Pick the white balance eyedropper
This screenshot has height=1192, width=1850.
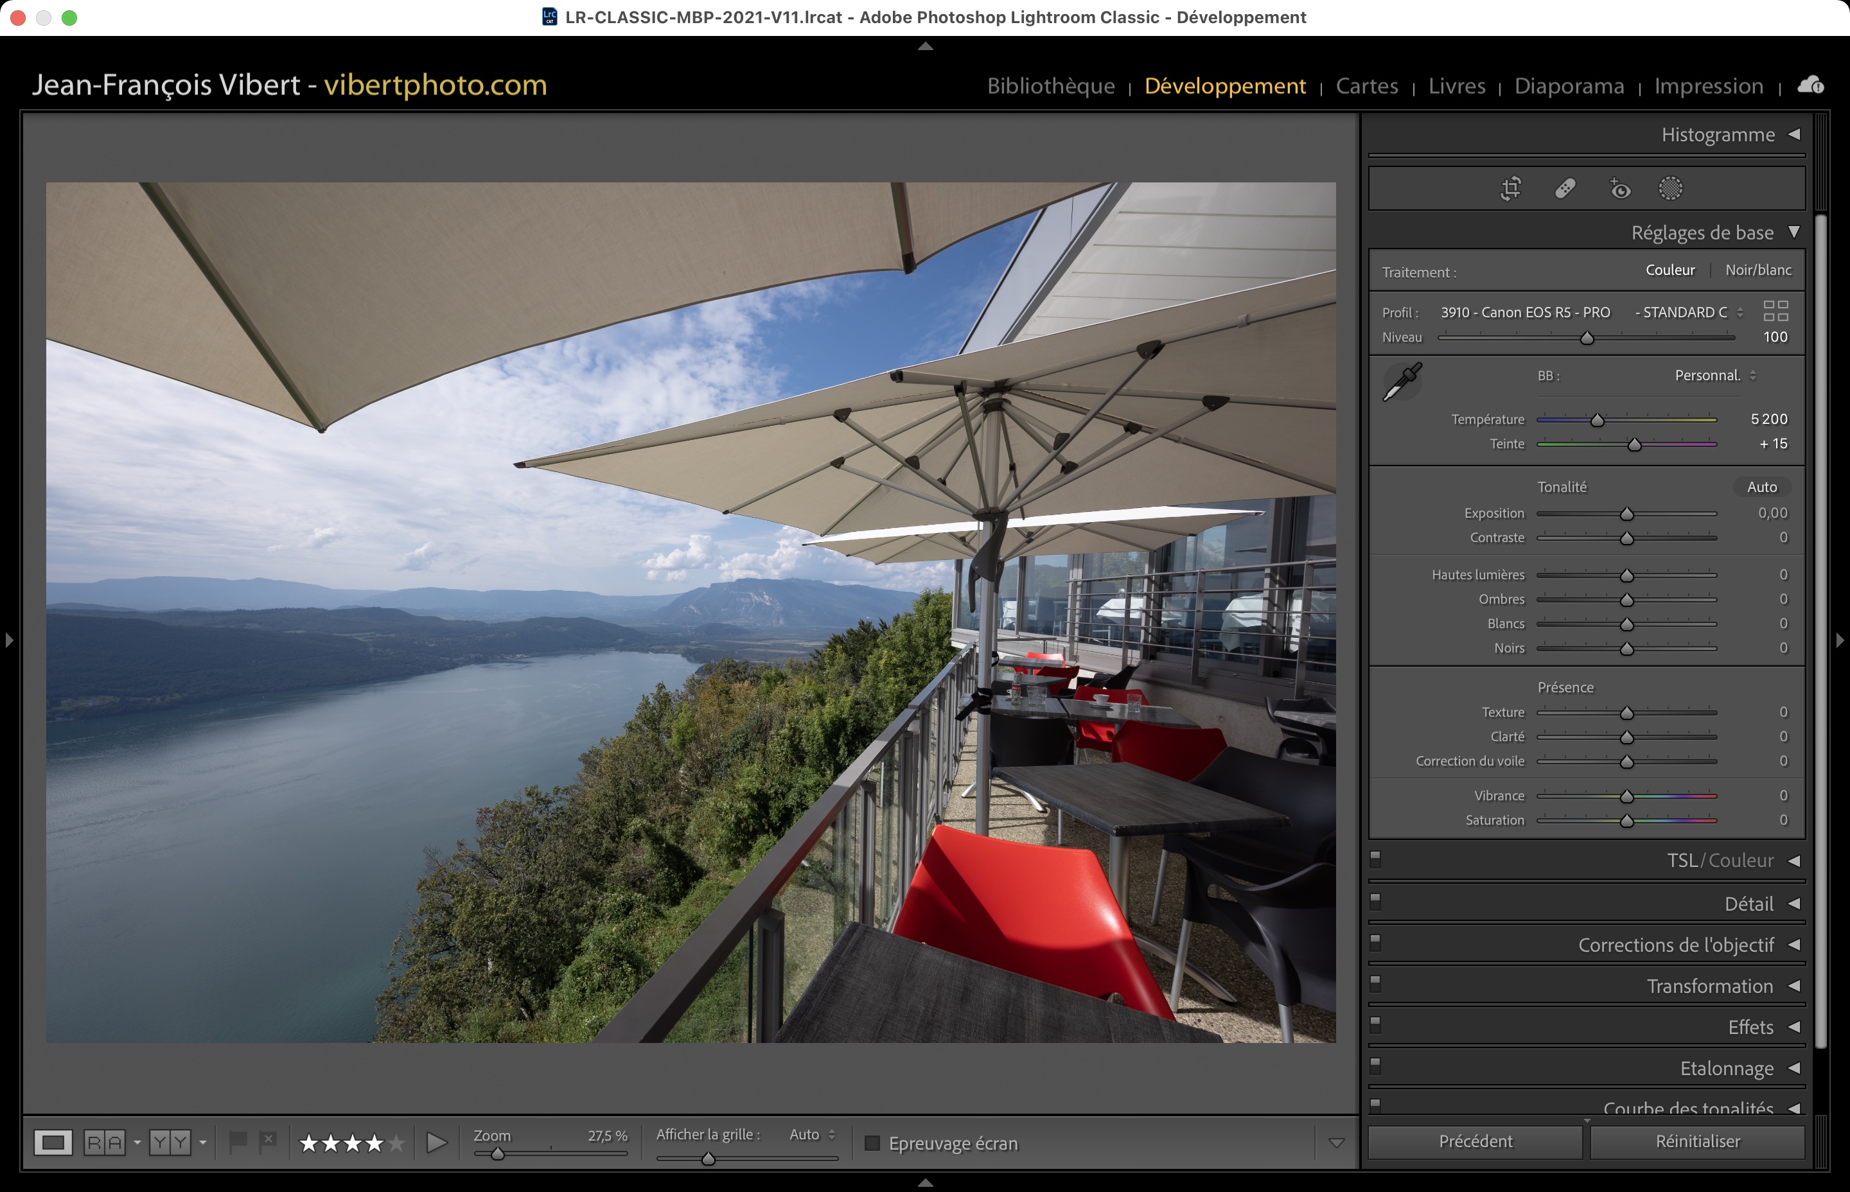tap(1402, 381)
